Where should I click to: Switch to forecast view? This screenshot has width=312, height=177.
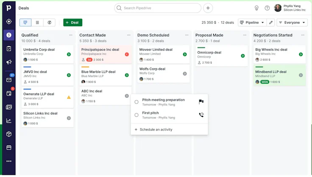click(49, 22)
